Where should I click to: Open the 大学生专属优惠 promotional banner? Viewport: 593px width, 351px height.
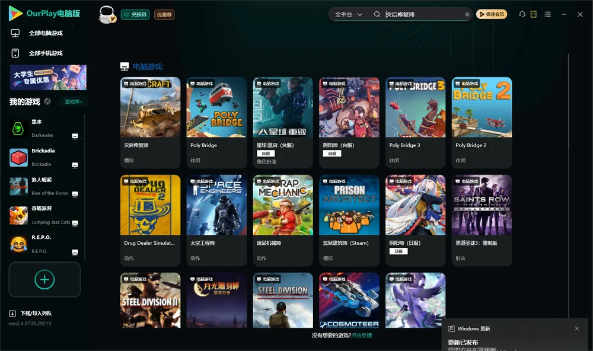(x=49, y=77)
